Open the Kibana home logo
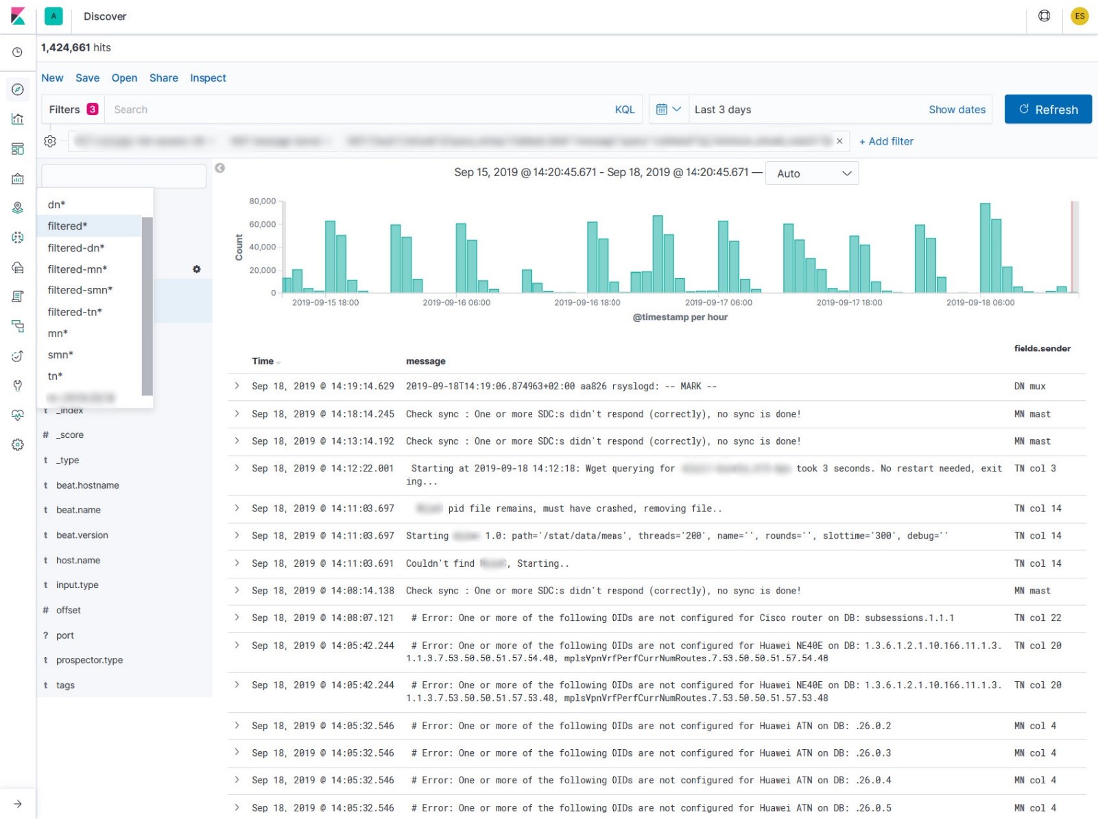The width and height of the screenshot is (1098, 819). [x=18, y=16]
